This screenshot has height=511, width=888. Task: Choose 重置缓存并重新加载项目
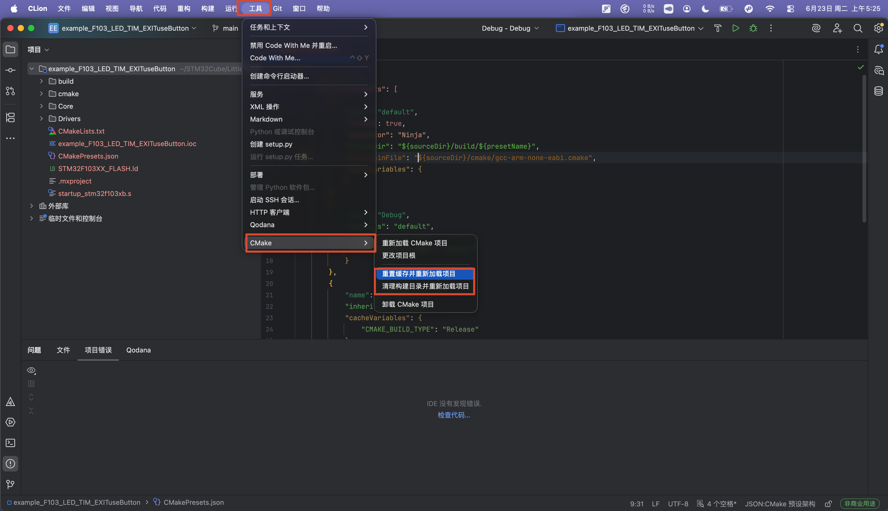[x=425, y=274]
